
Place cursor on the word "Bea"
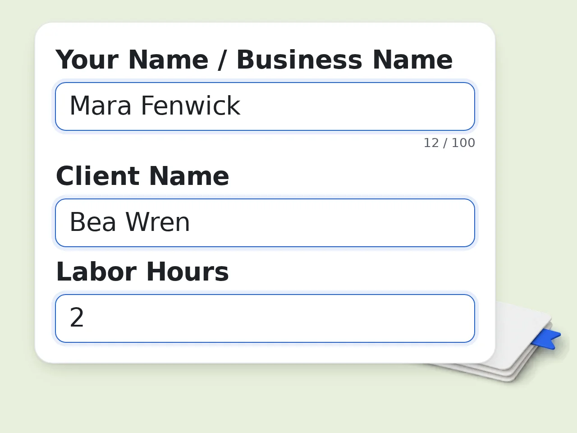coord(93,222)
